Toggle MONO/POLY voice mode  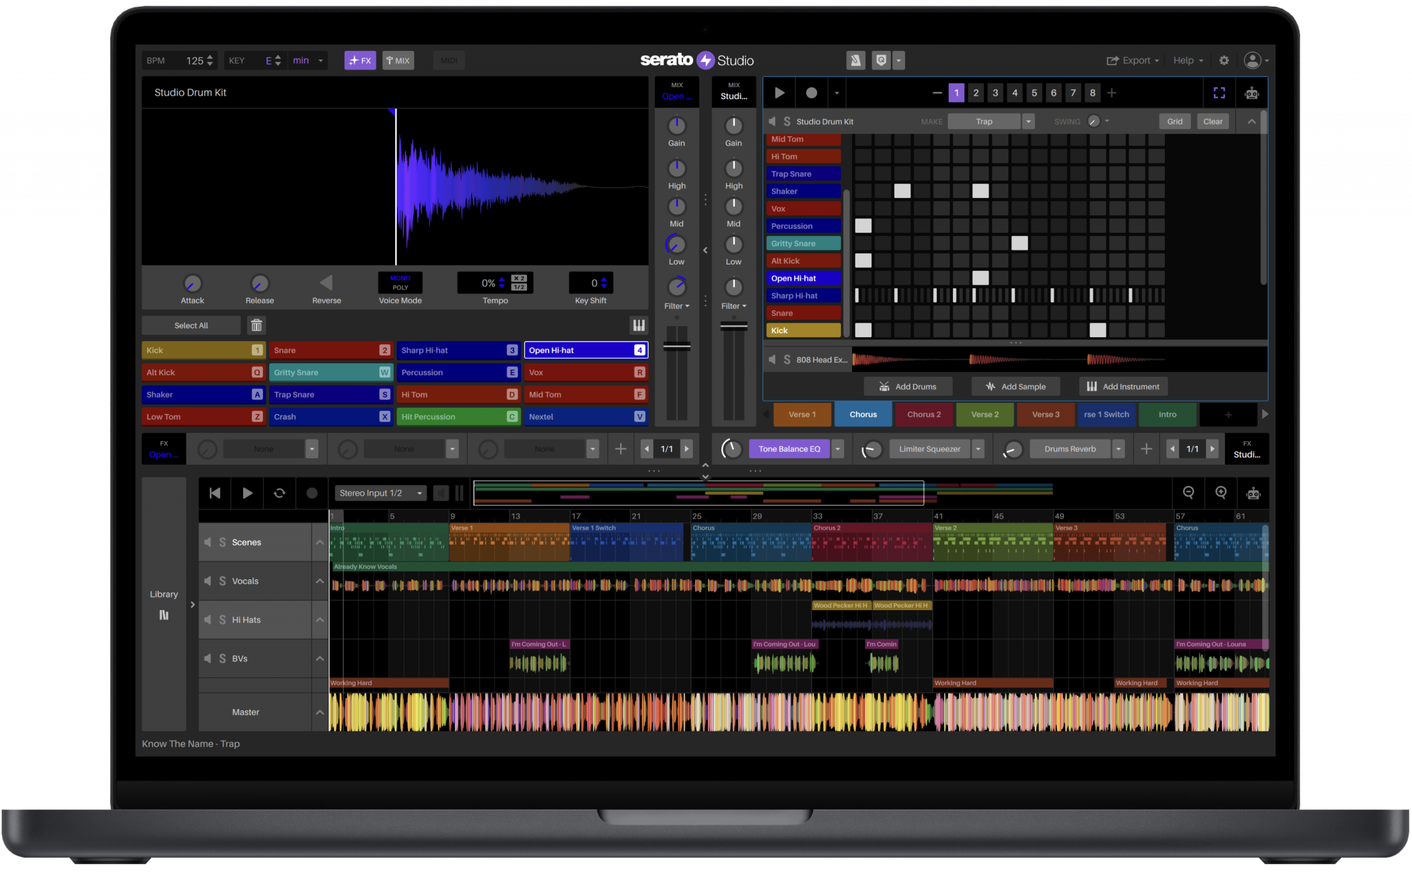point(400,283)
